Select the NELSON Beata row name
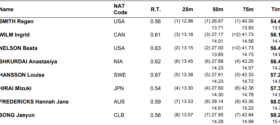The image size is (280, 125). (x=18, y=48)
